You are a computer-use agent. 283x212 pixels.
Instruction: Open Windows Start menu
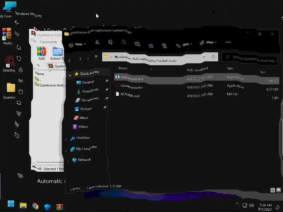click(11, 204)
